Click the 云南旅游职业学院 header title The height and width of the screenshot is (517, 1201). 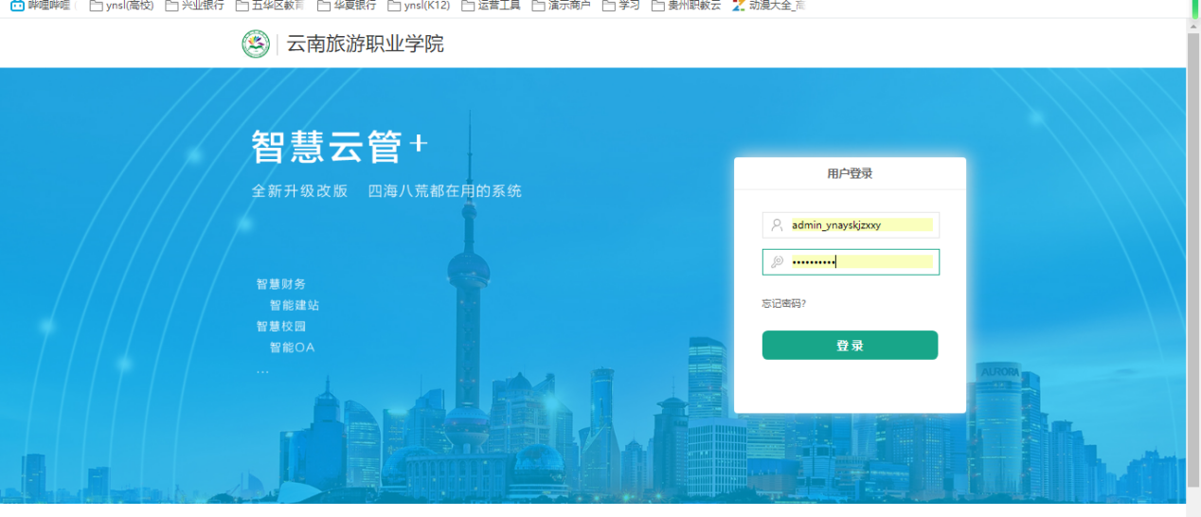pos(365,44)
